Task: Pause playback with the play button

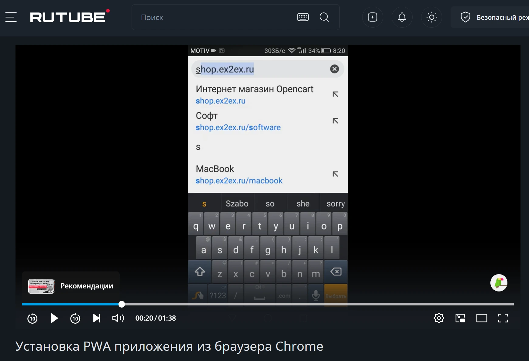Action: (x=54, y=318)
